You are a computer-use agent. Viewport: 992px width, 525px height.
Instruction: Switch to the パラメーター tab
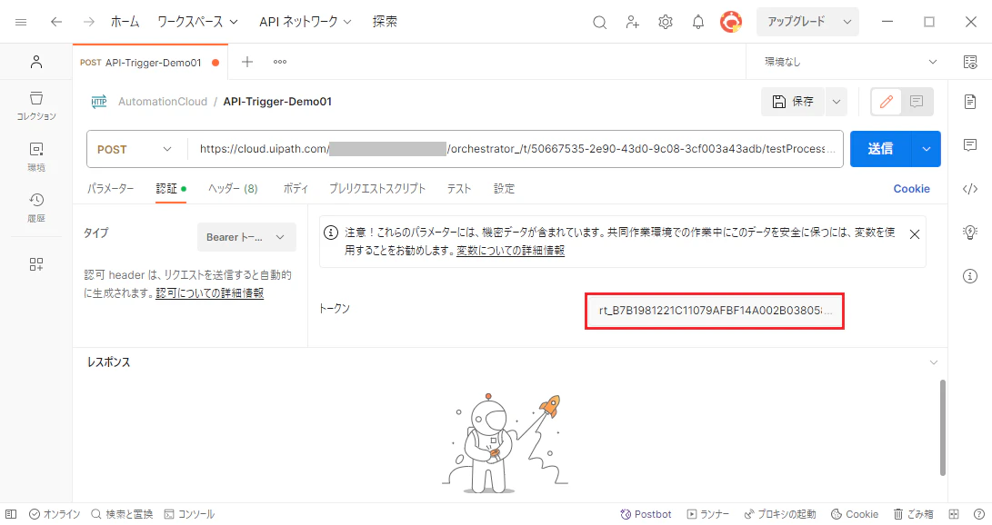pyautogui.click(x=110, y=189)
